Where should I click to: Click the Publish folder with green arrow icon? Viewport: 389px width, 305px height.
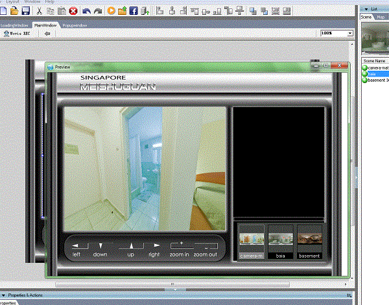123,11
